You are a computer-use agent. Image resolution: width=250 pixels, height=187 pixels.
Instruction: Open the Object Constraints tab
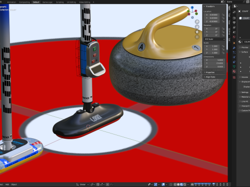coord(234,62)
